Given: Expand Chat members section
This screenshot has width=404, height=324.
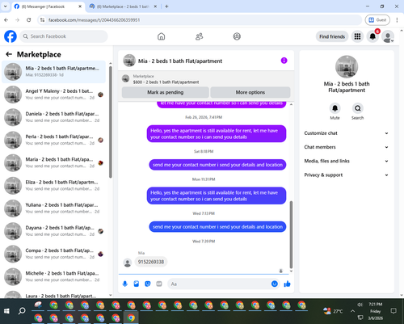Looking at the screenshot, I should coord(347,147).
